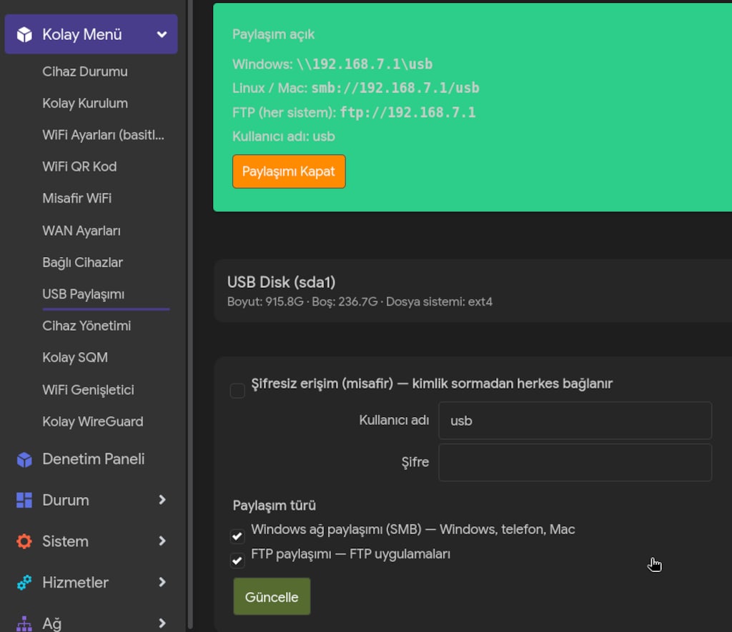Open Misafir WiFi settings
This screenshot has width=732, height=632.
click(77, 199)
